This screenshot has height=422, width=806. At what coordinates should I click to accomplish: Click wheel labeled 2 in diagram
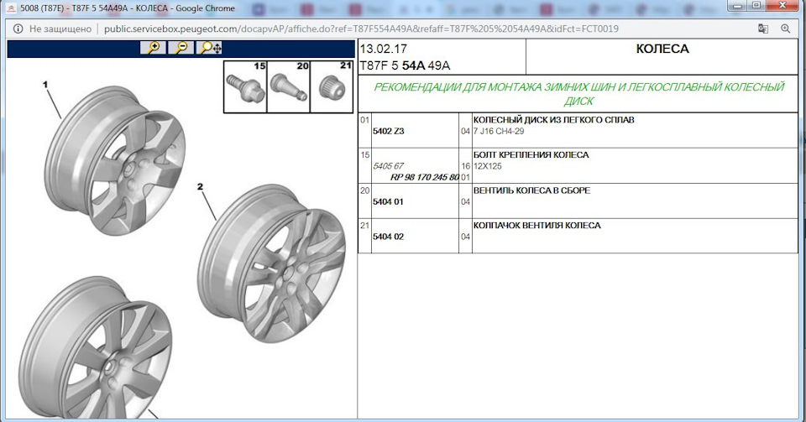click(271, 263)
